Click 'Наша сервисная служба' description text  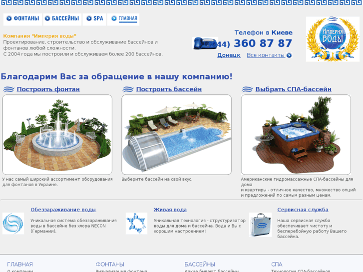(x=312, y=229)
